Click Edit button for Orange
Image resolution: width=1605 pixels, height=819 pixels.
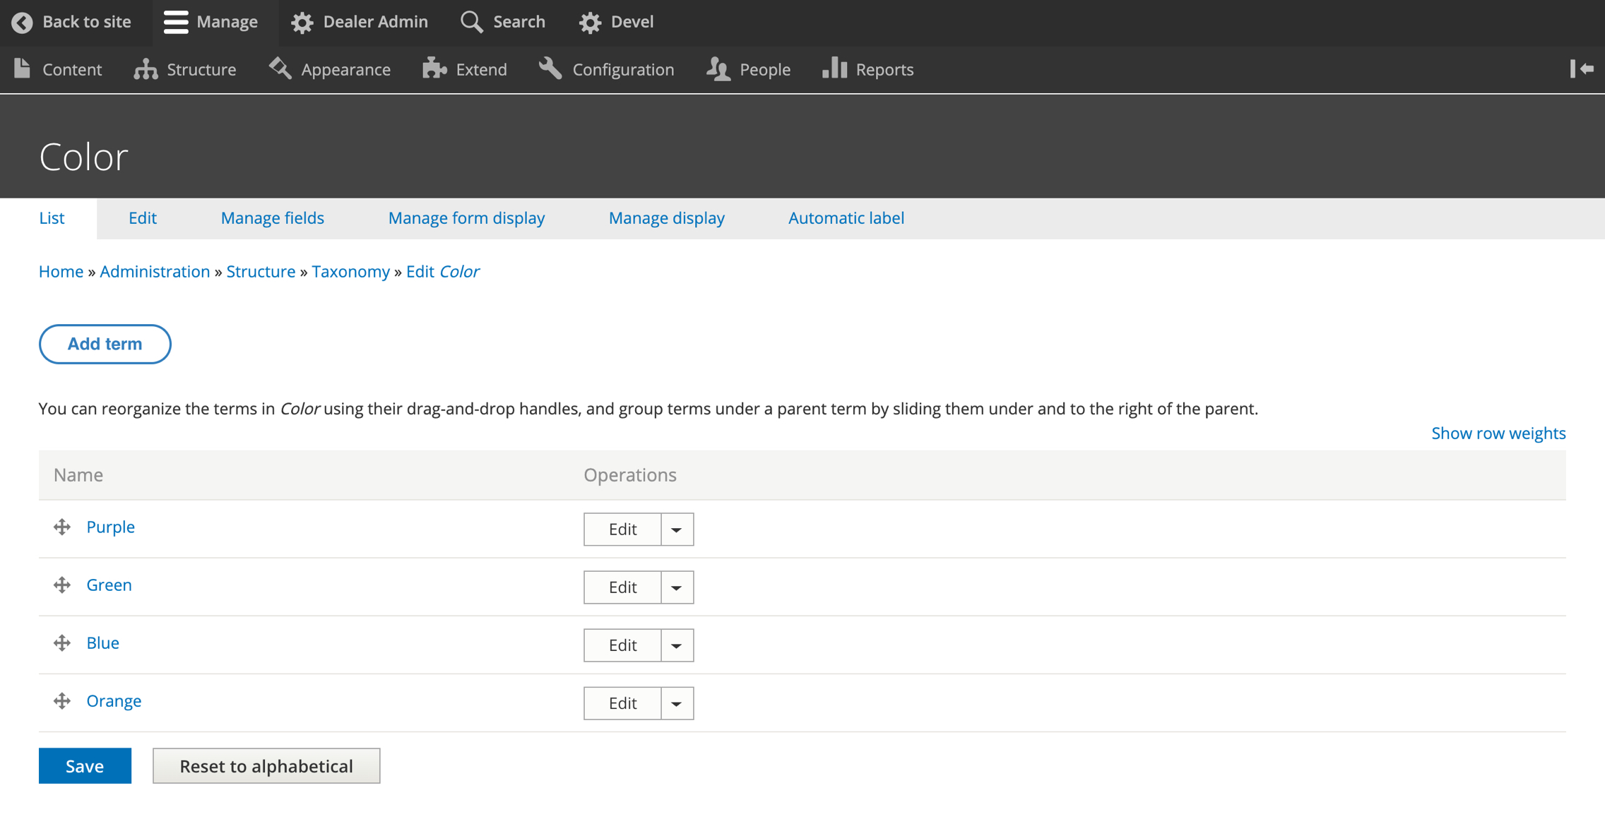click(x=622, y=703)
